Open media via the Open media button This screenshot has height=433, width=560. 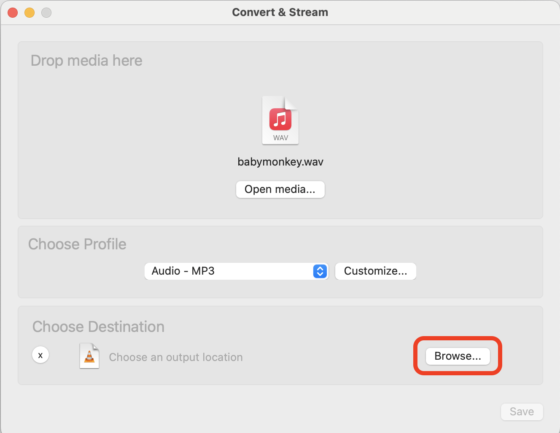coord(280,189)
